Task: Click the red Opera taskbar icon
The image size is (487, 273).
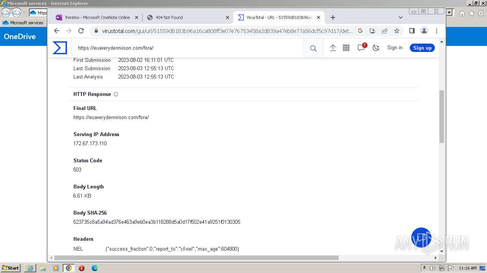Action: [81, 268]
